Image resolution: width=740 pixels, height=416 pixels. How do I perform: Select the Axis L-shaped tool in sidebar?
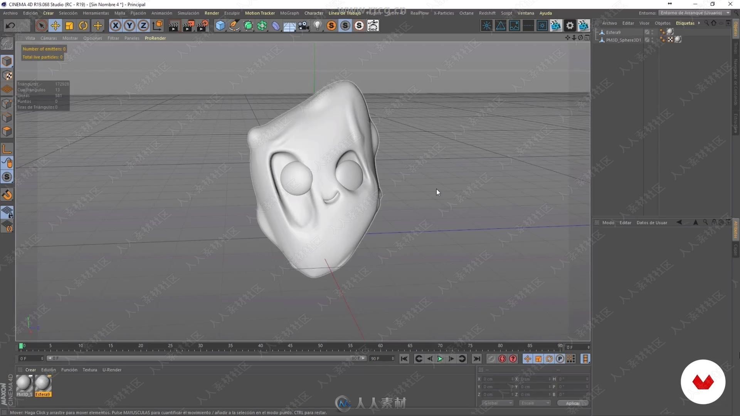(7, 149)
